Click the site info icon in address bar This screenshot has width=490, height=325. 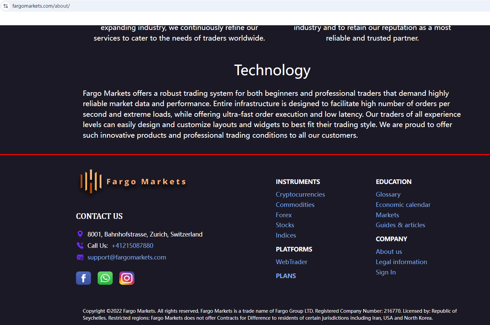[x=6, y=6]
